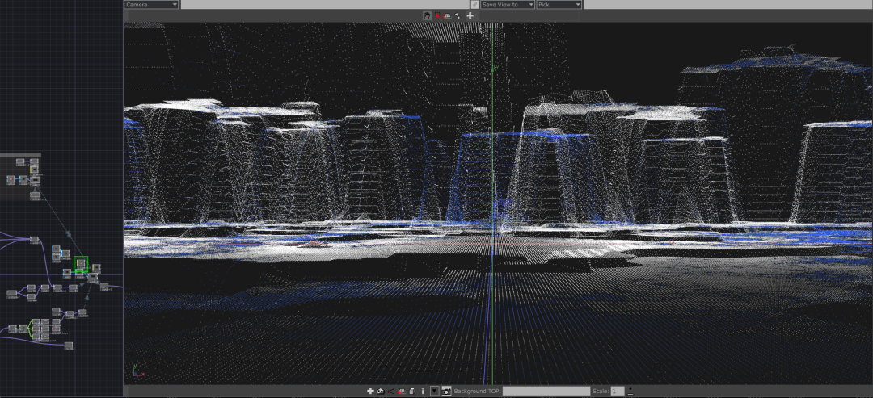The width and height of the screenshot is (873, 398).
Task: Click the home view icon in bottom toolbar
Action: click(381, 392)
